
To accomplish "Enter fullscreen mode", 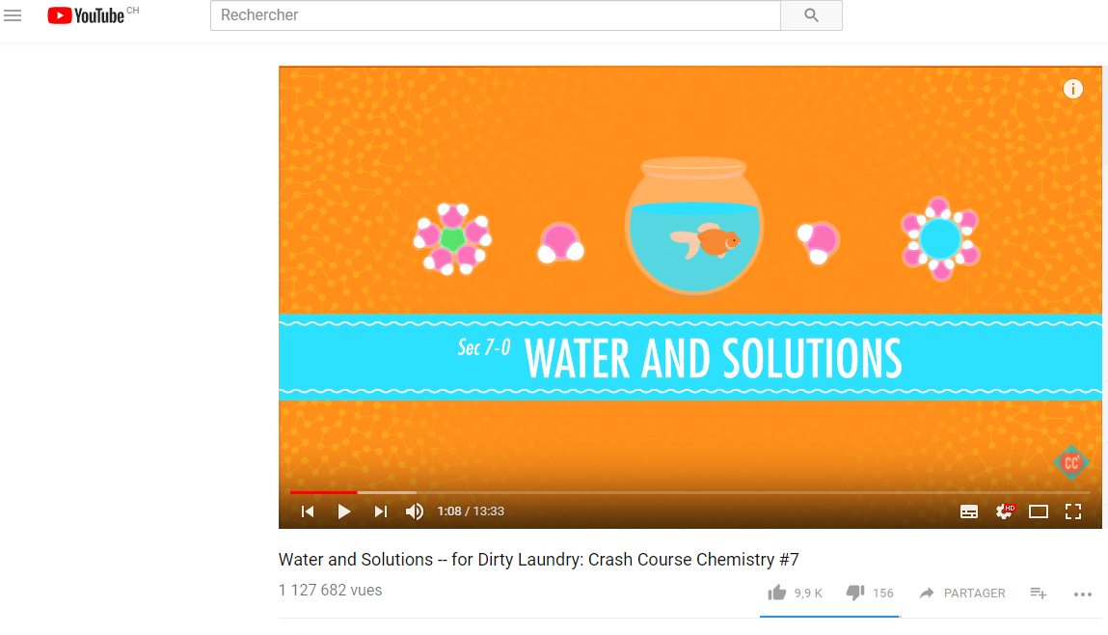I will coord(1072,512).
